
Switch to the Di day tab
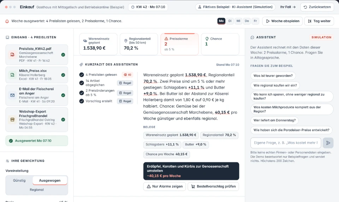click(230, 21)
